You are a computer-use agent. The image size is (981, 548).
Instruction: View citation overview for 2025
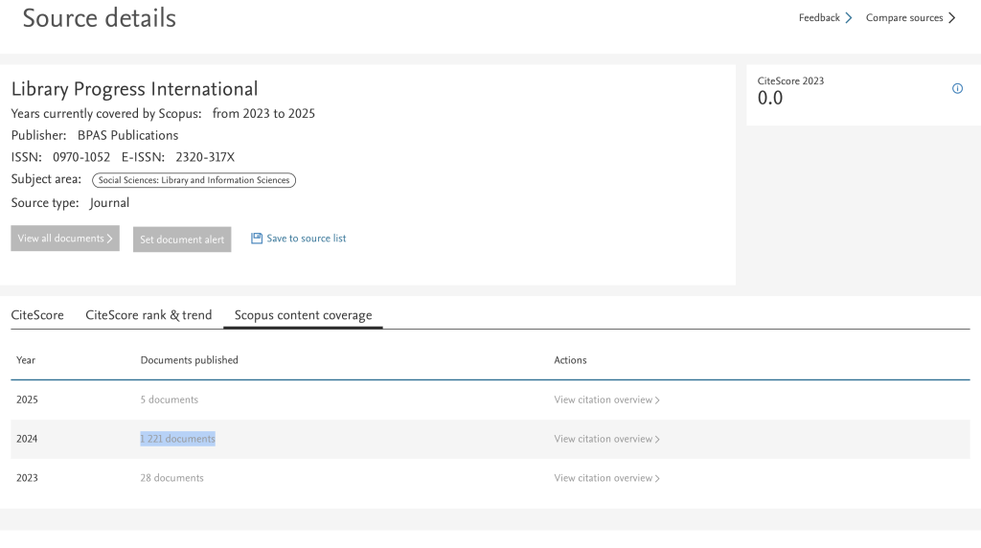click(606, 400)
